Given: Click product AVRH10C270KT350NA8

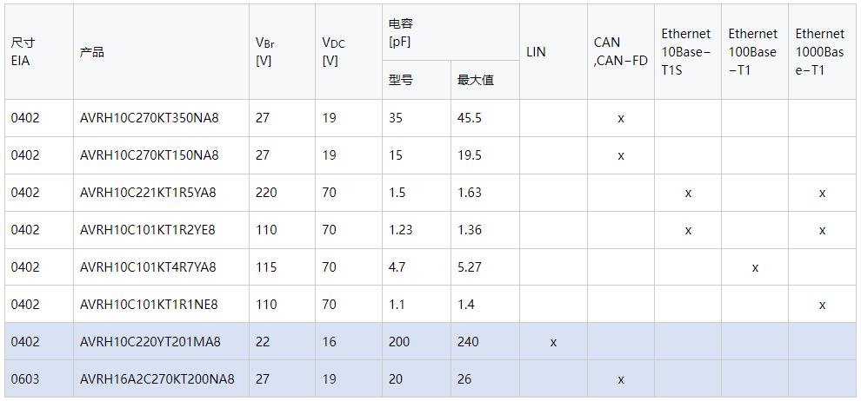Looking at the screenshot, I should (x=149, y=118).
